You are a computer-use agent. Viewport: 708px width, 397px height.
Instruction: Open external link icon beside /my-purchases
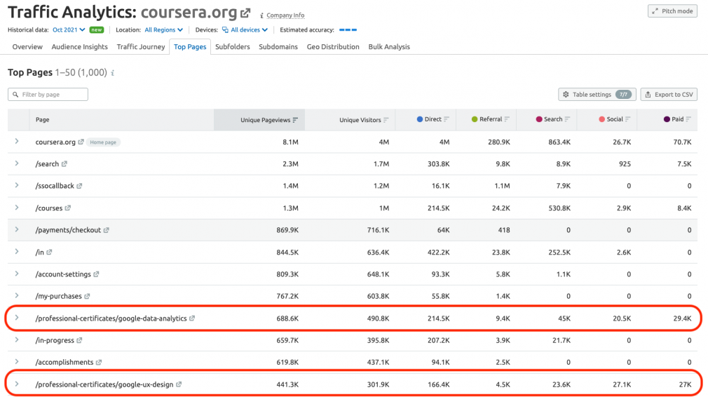[x=87, y=296]
